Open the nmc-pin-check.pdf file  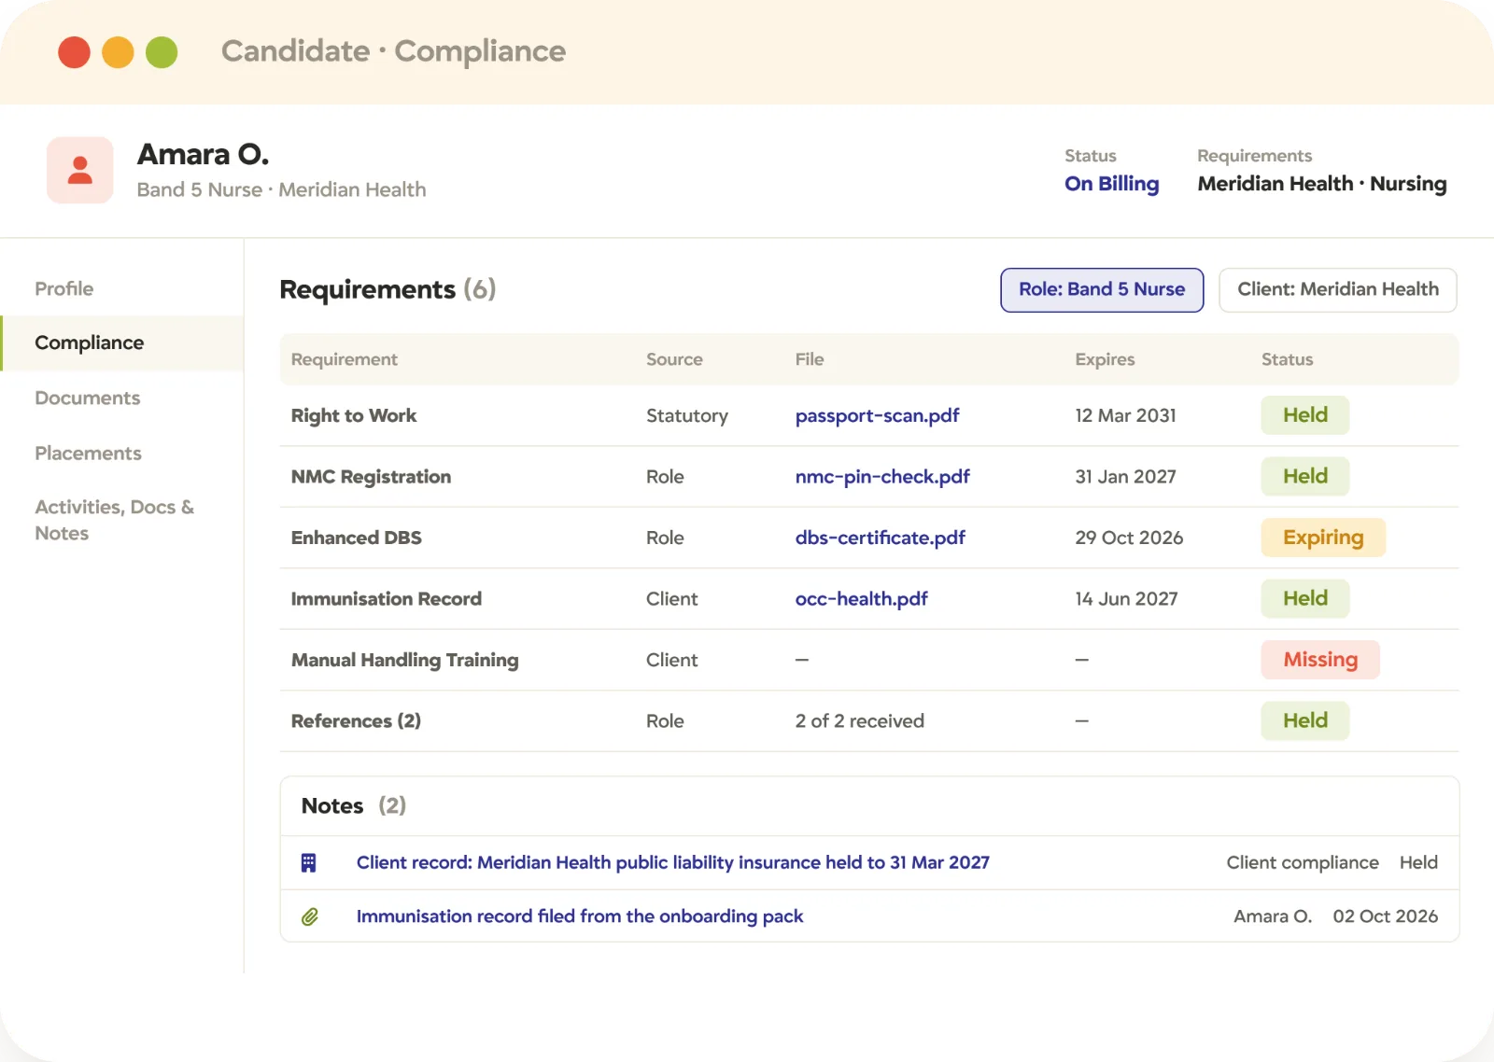[x=882, y=476]
